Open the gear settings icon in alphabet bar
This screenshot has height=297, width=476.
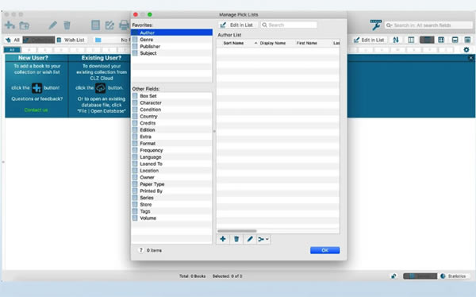(x=466, y=49)
